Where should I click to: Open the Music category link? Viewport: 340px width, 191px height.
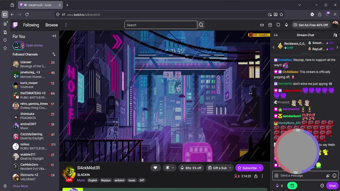tap(81, 180)
